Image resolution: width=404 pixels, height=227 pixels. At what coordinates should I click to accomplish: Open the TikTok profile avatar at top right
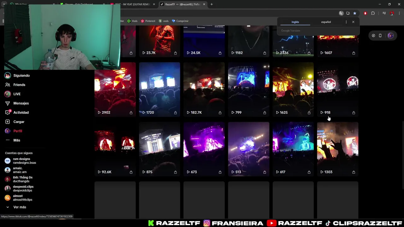(x=390, y=36)
